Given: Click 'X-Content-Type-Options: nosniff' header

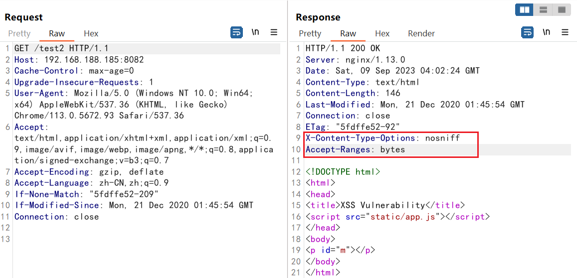Looking at the screenshot, I should pyautogui.click(x=383, y=139).
